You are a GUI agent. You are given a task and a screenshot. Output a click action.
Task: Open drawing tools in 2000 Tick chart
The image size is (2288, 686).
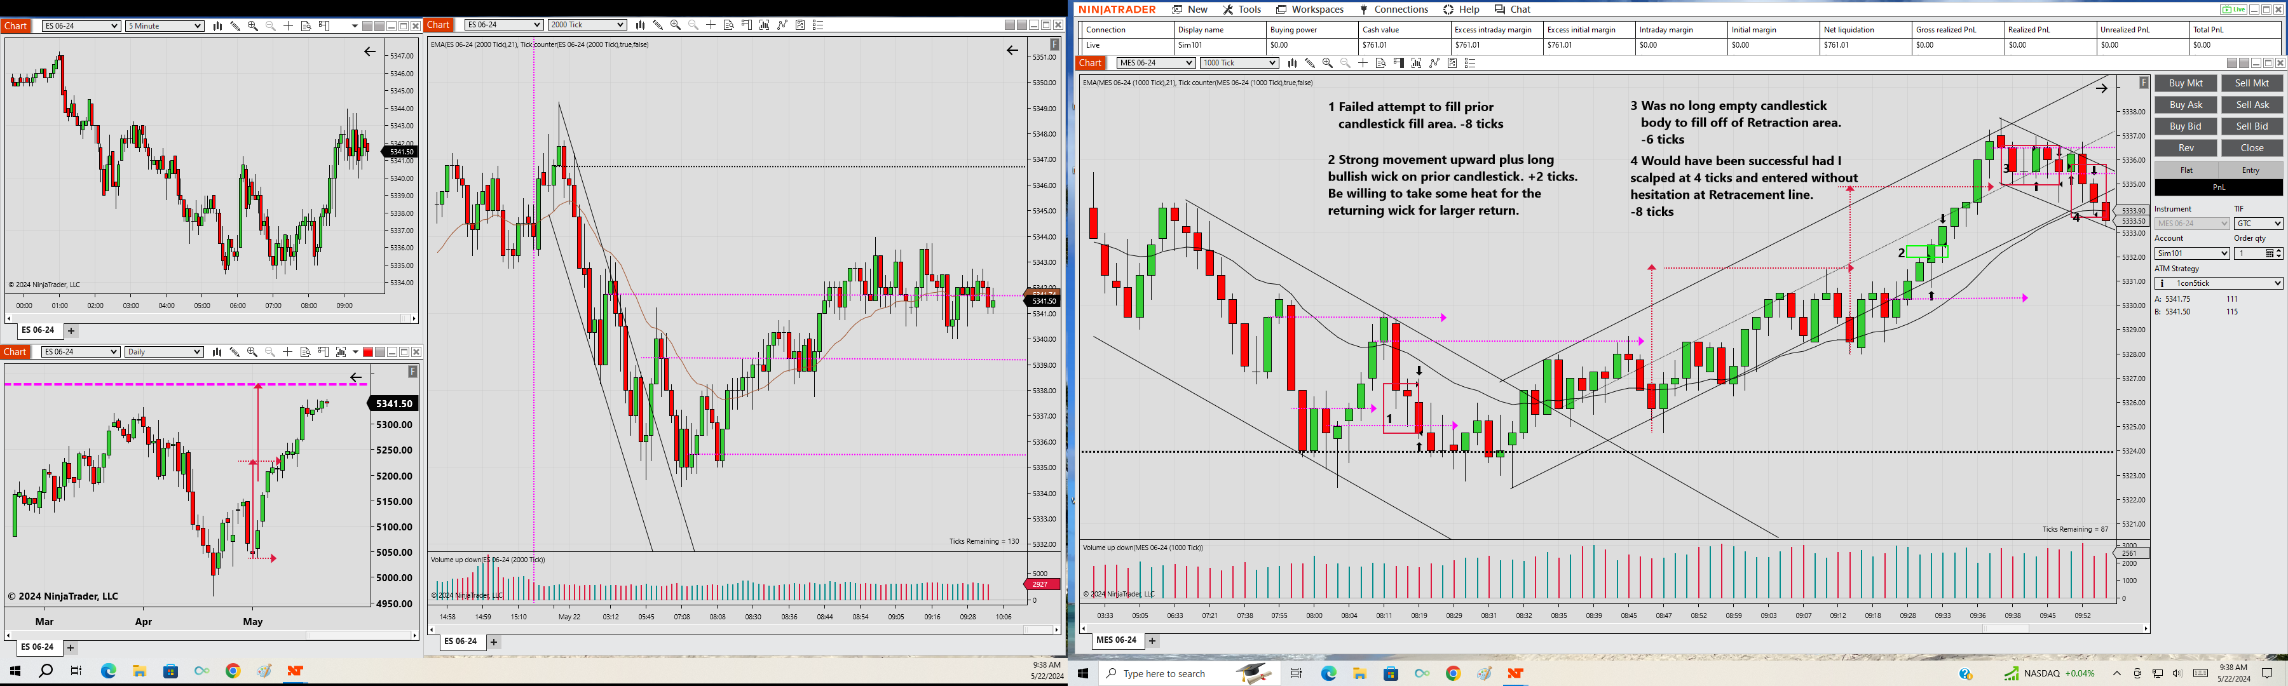(658, 25)
